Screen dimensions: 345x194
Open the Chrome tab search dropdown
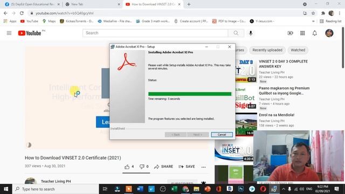[305, 4]
